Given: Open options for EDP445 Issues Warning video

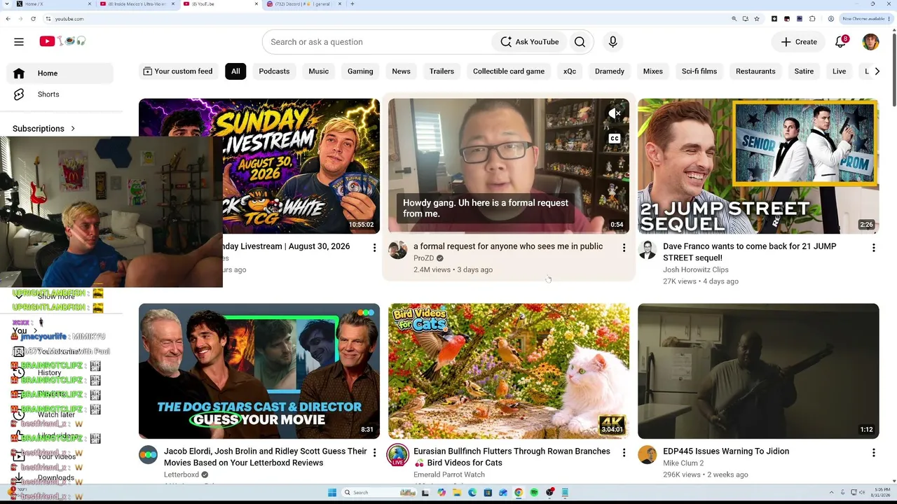Looking at the screenshot, I should tap(873, 453).
